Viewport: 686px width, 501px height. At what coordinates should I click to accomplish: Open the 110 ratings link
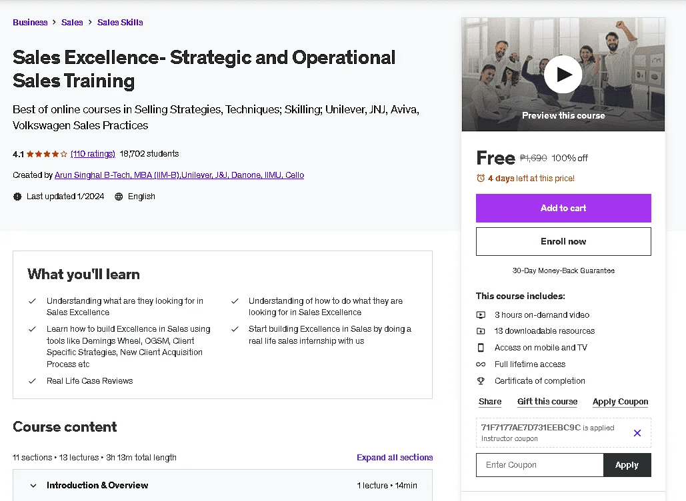point(93,154)
